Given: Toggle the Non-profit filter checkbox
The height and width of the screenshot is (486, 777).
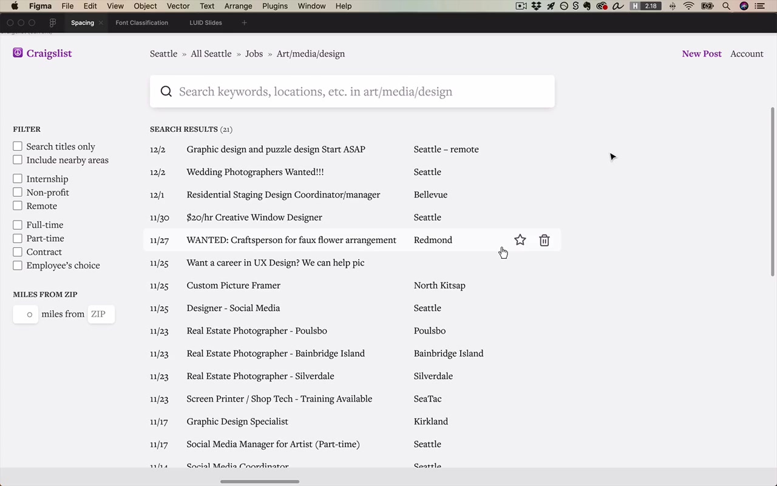Looking at the screenshot, I should coord(18,192).
